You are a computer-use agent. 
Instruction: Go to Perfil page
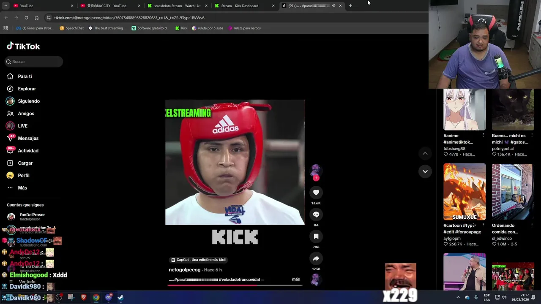[23, 175]
